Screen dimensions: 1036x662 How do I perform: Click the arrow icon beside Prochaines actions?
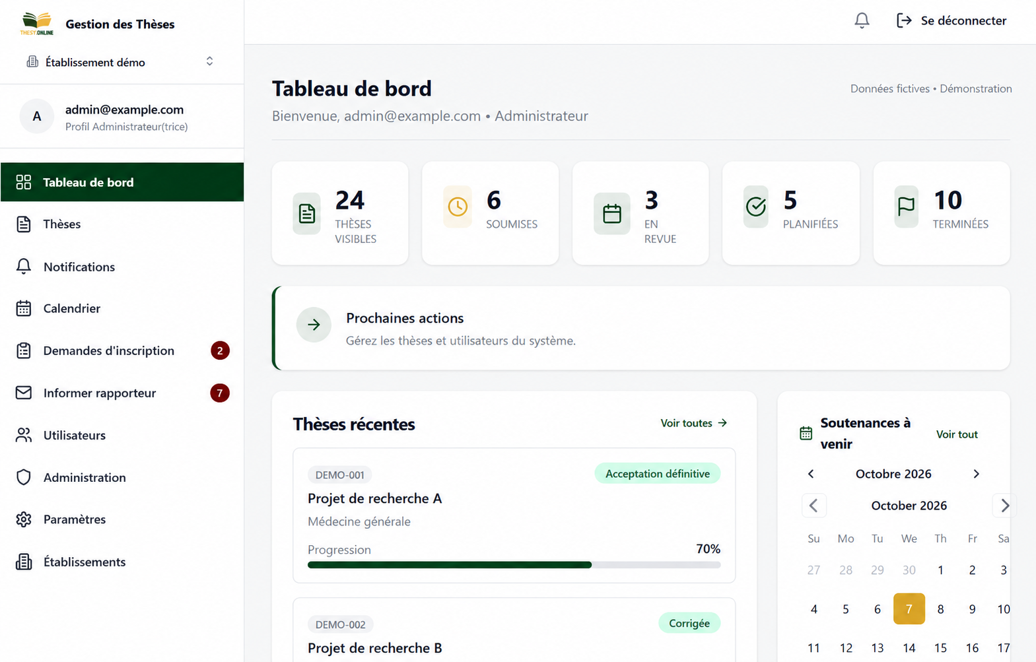314,325
